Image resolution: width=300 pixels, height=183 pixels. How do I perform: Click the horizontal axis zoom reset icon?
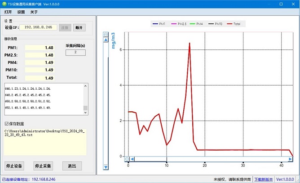pos(127,159)
